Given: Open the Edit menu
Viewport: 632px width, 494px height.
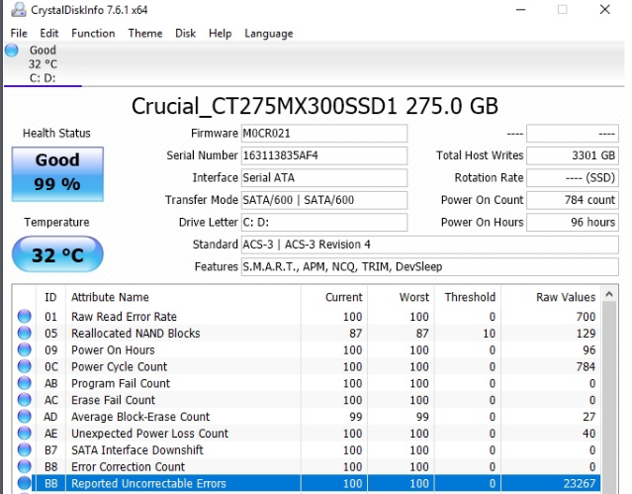Looking at the screenshot, I should 48,33.
